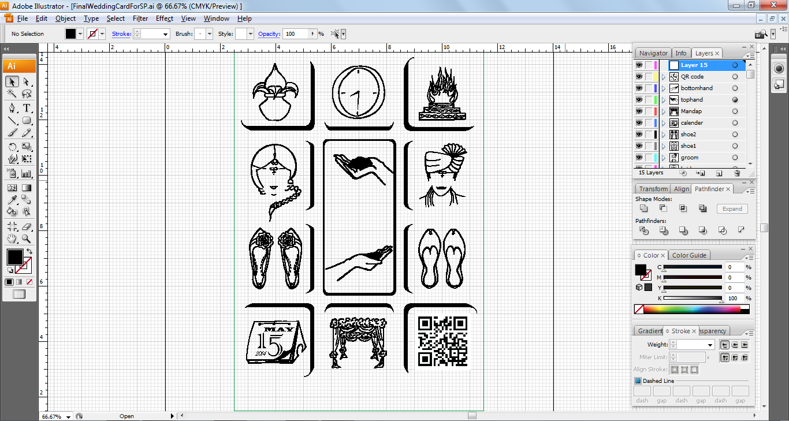Select the Eyedropper tool
789x421 pixels.
coord(12,200)
